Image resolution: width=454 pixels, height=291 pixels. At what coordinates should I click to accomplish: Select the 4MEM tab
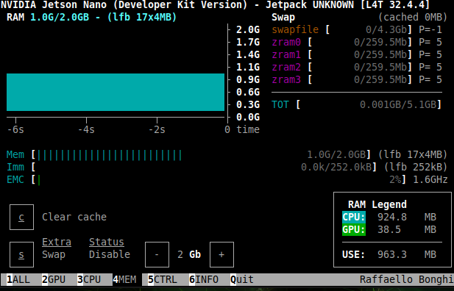pyautogui.click(x=124, y=279)
